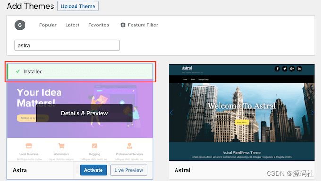The height and width of the screenshot is (181, 321).
Task: Click the eCommerce cart icon in Astra preview
Action: click(x=61, y=146)
